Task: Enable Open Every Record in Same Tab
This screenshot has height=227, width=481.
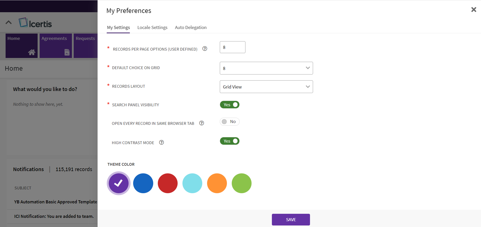Action: coord(229,122)
